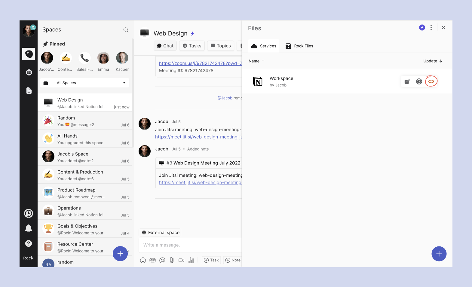The width and height of the screenshot is (472, 287).
Task: Click the Task button below message box
Action: click(x=211, y=260)
